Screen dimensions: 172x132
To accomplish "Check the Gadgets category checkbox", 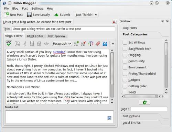I will click(x=125, y=80).
